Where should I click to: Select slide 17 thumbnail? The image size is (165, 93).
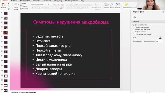coord(6,37)
